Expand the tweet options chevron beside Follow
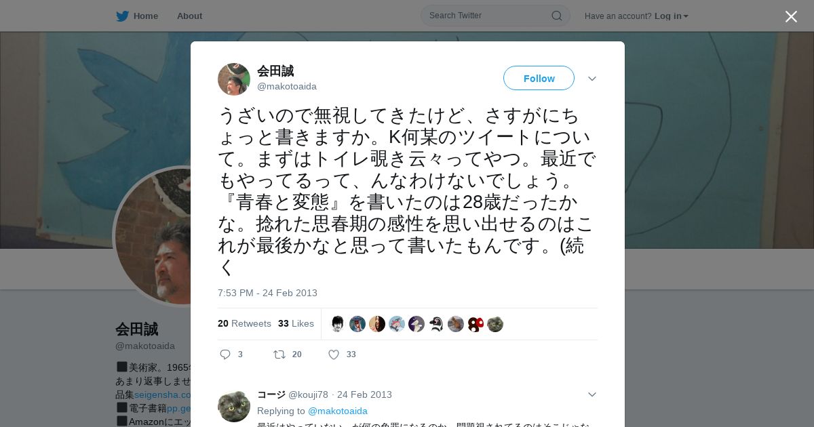814x427 pixels. pos(592,79)
